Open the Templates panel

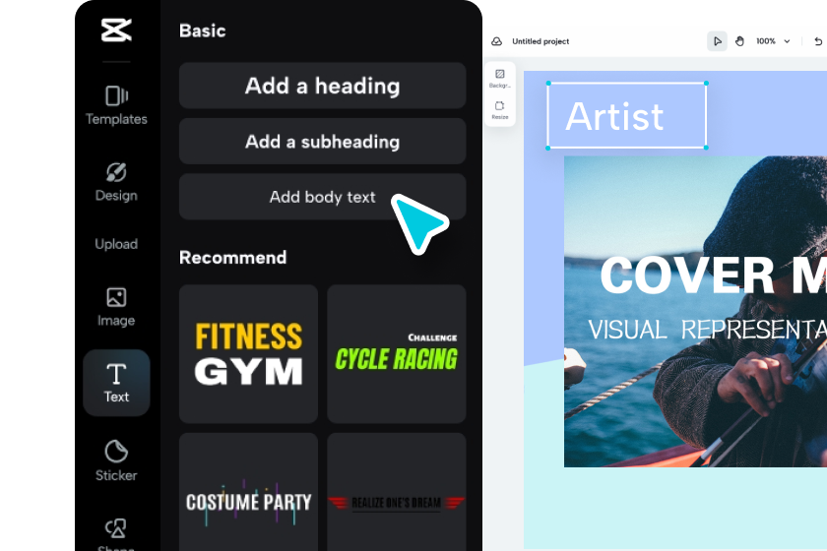116,105
